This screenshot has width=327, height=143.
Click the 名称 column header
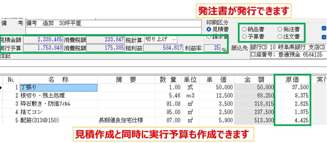59,80
